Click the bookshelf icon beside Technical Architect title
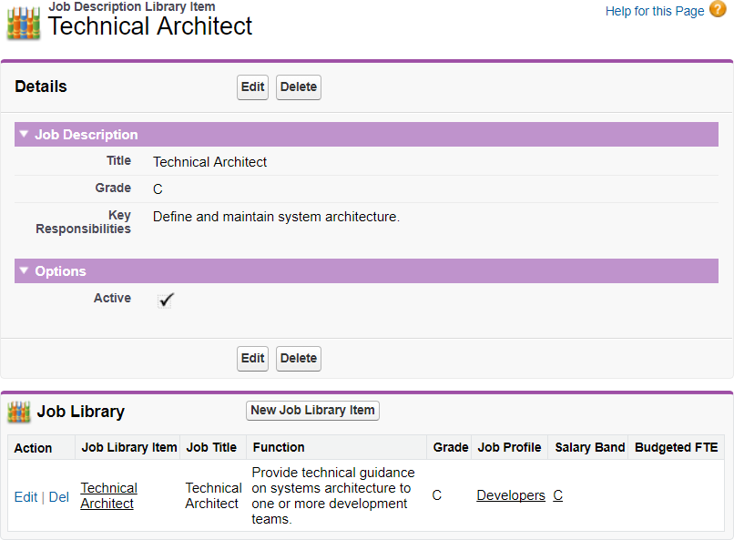Screen dimensions: 734x540 click(24, 23)
